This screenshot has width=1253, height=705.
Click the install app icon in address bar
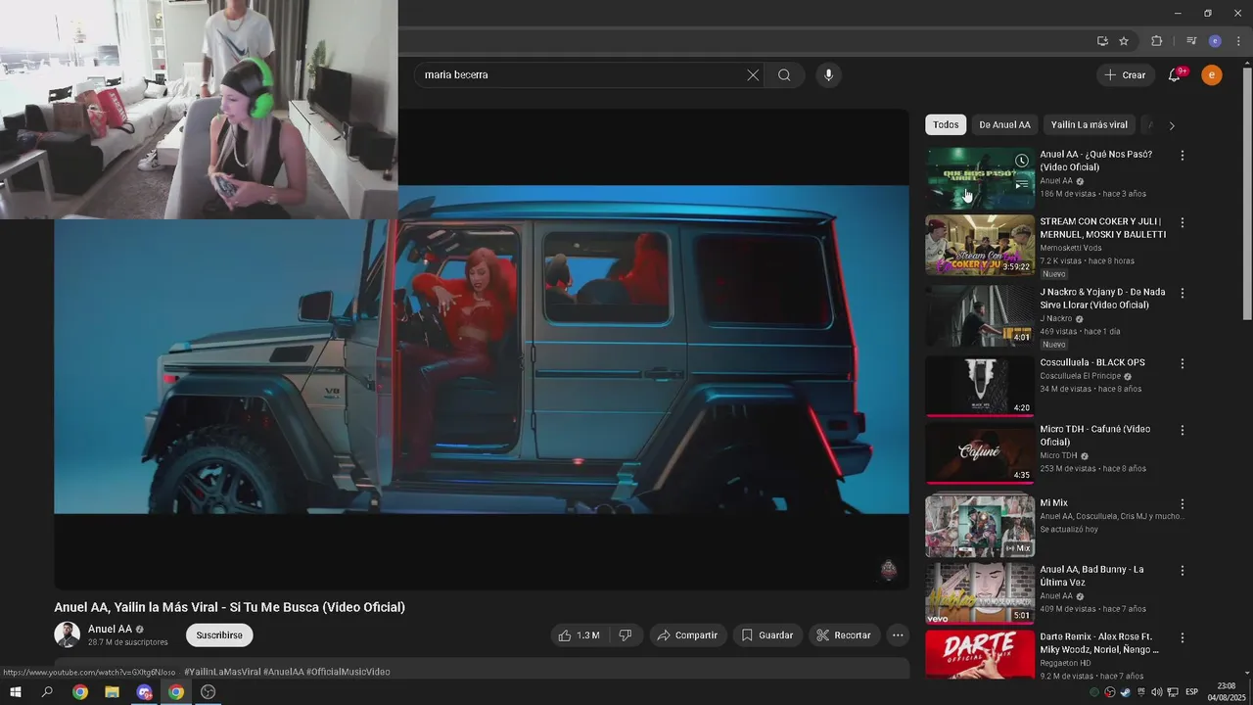click(x=1102, y=41)
